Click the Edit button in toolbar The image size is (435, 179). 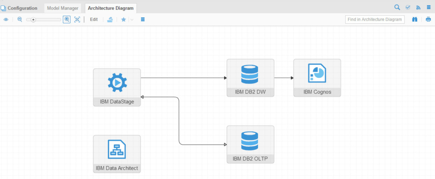[94, 20]
